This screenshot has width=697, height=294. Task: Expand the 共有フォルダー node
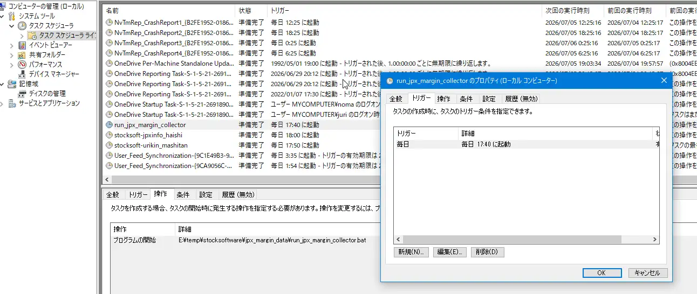coord(12,55)
